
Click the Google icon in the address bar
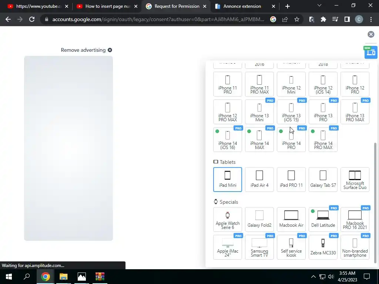[x=273, y=19]
